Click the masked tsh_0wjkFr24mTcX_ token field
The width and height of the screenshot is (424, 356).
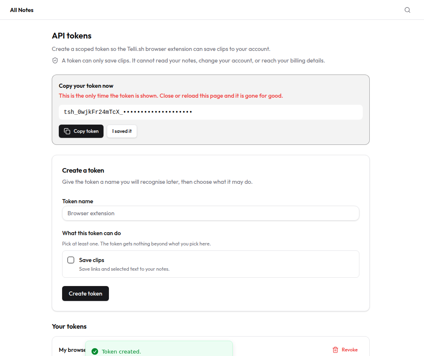point(211,112)
